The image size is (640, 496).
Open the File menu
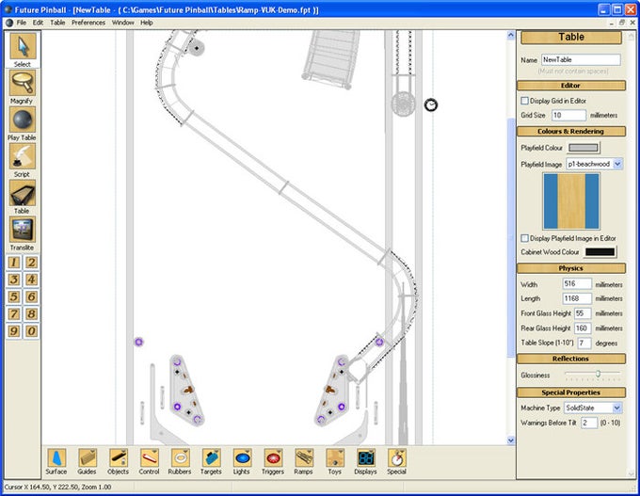22,23
